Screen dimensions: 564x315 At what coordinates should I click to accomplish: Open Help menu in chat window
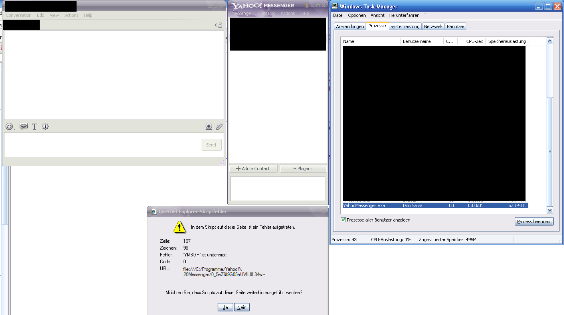tap(88, 15)
